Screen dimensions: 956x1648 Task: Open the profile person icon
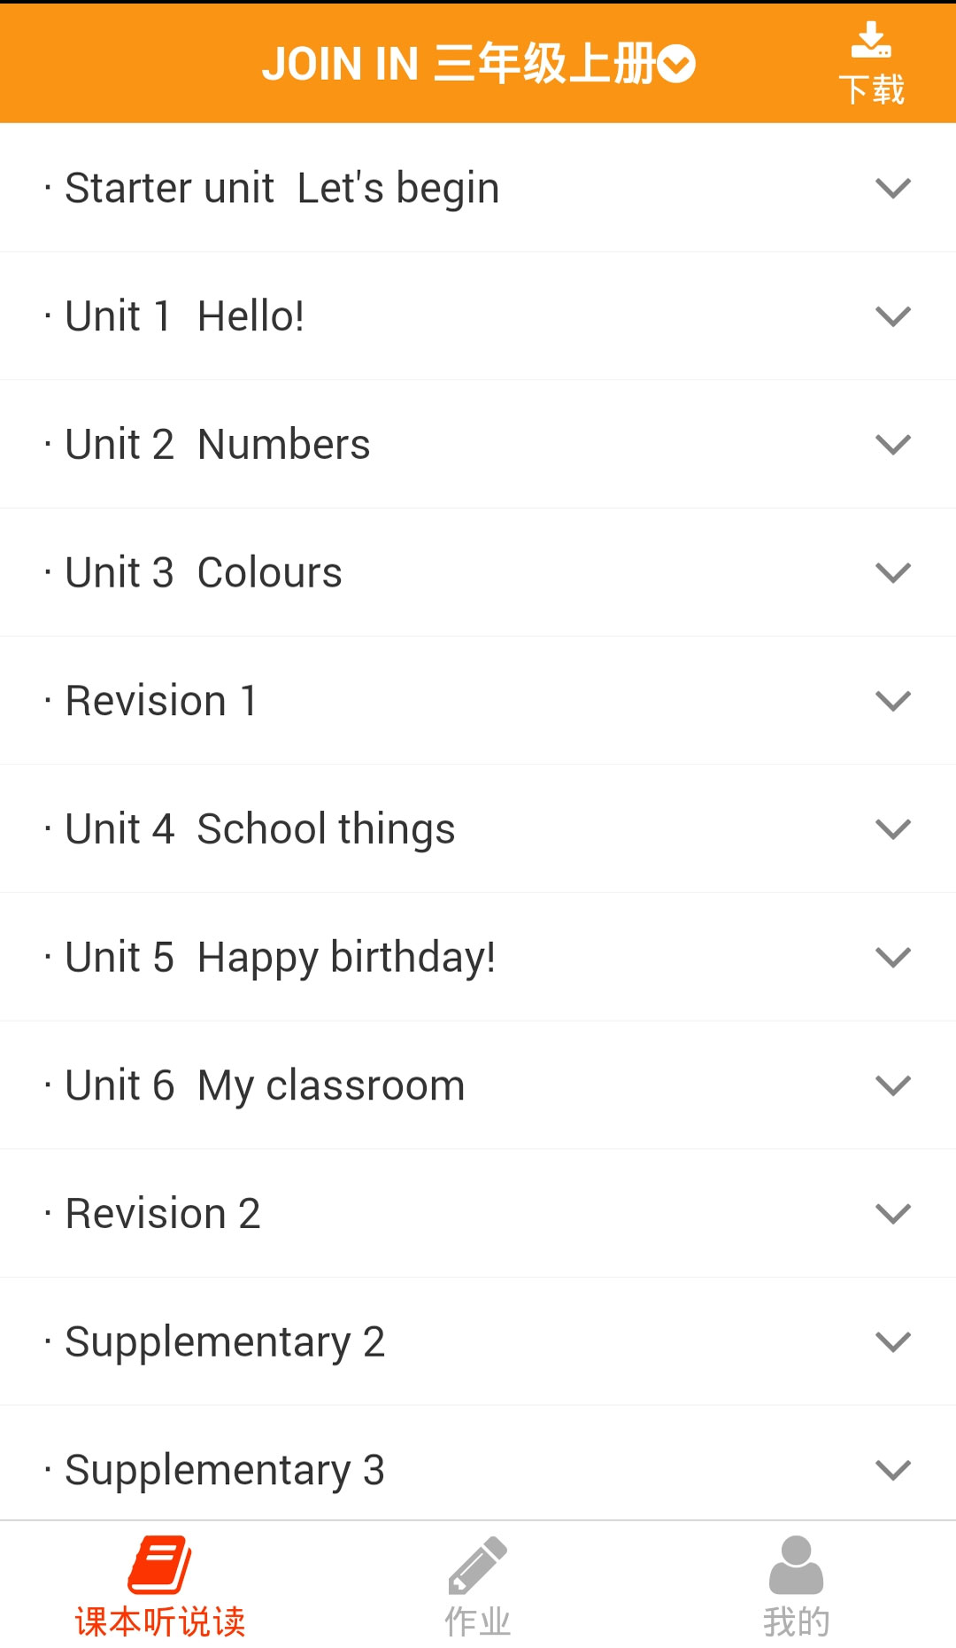(x=796, y=1565)
